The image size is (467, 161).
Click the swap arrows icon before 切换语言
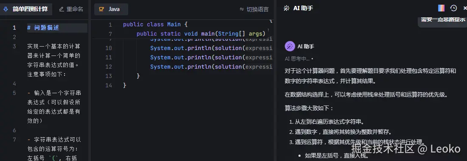pos(242,9)
